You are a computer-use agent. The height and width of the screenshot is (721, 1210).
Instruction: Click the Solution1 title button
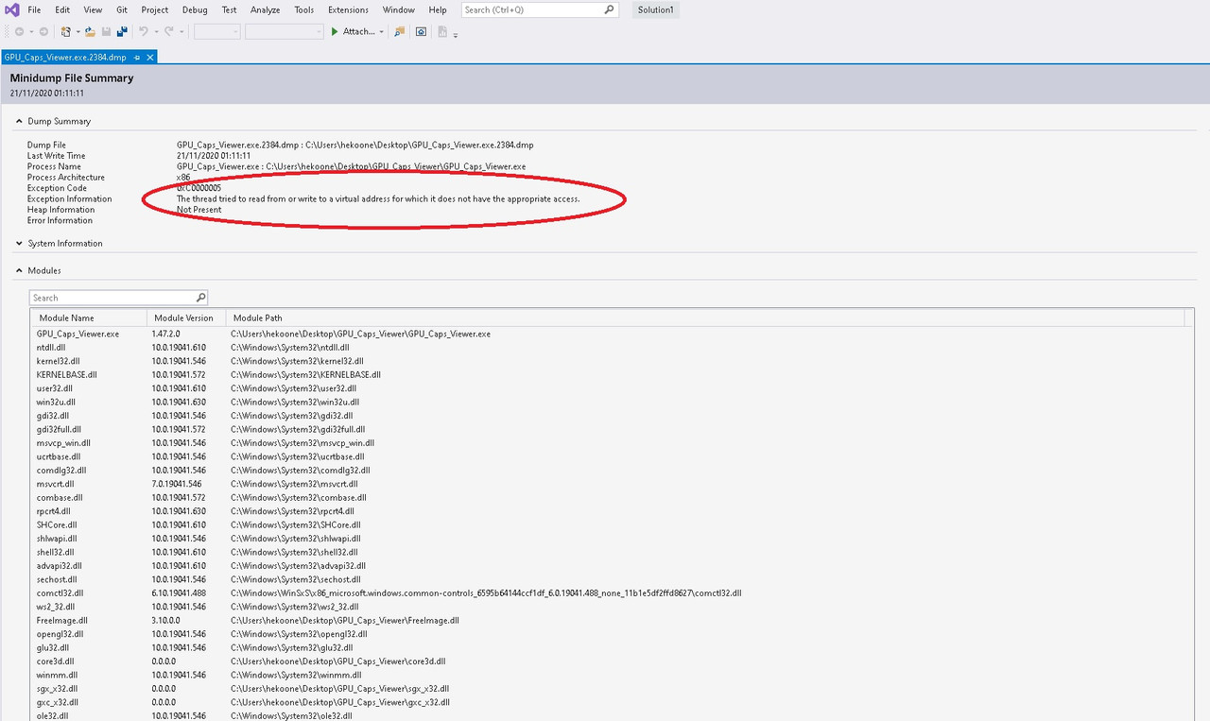[x=653, y=9]
